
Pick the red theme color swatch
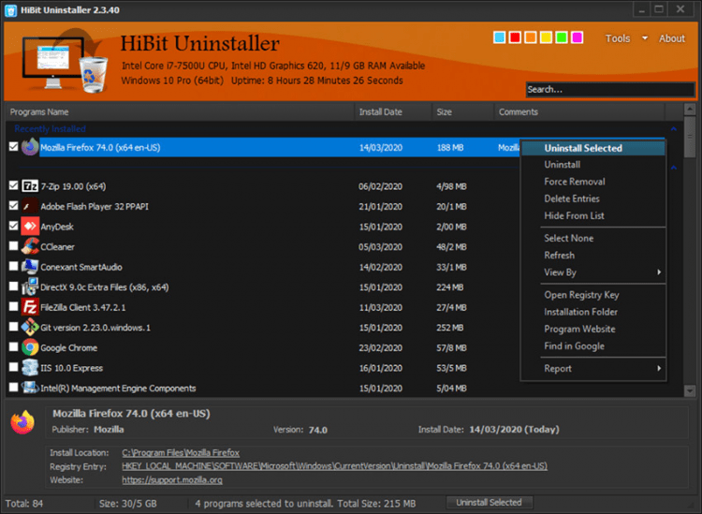click(515, 37)
